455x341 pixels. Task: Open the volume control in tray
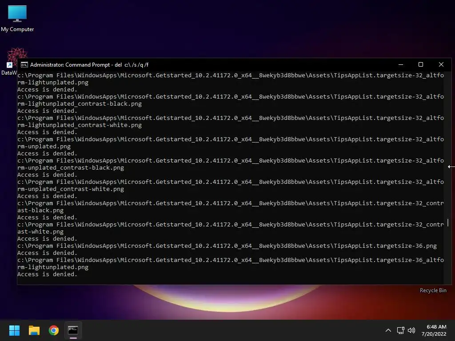tap(411, 330)
